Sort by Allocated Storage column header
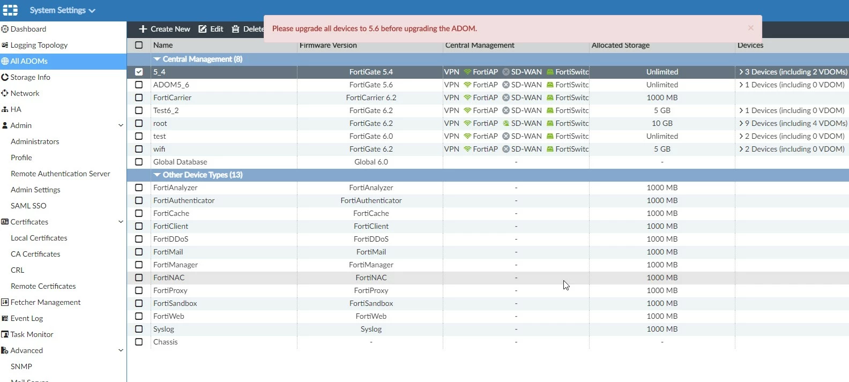Viewport: 849px width, 382px height. coord(620,45)
